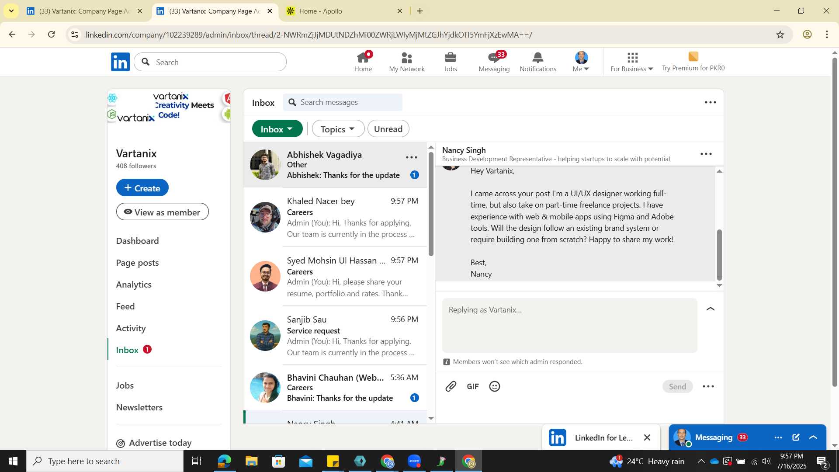Open Activity section
The width and height of the screenshot is (839, 472).
131,328
